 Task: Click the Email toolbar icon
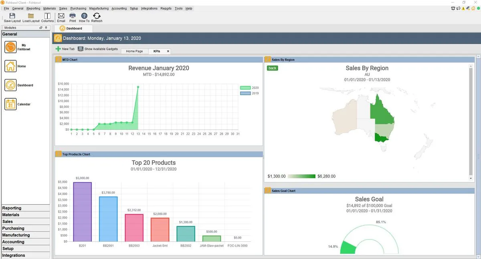pyautogui.click(x=61, y=17)
